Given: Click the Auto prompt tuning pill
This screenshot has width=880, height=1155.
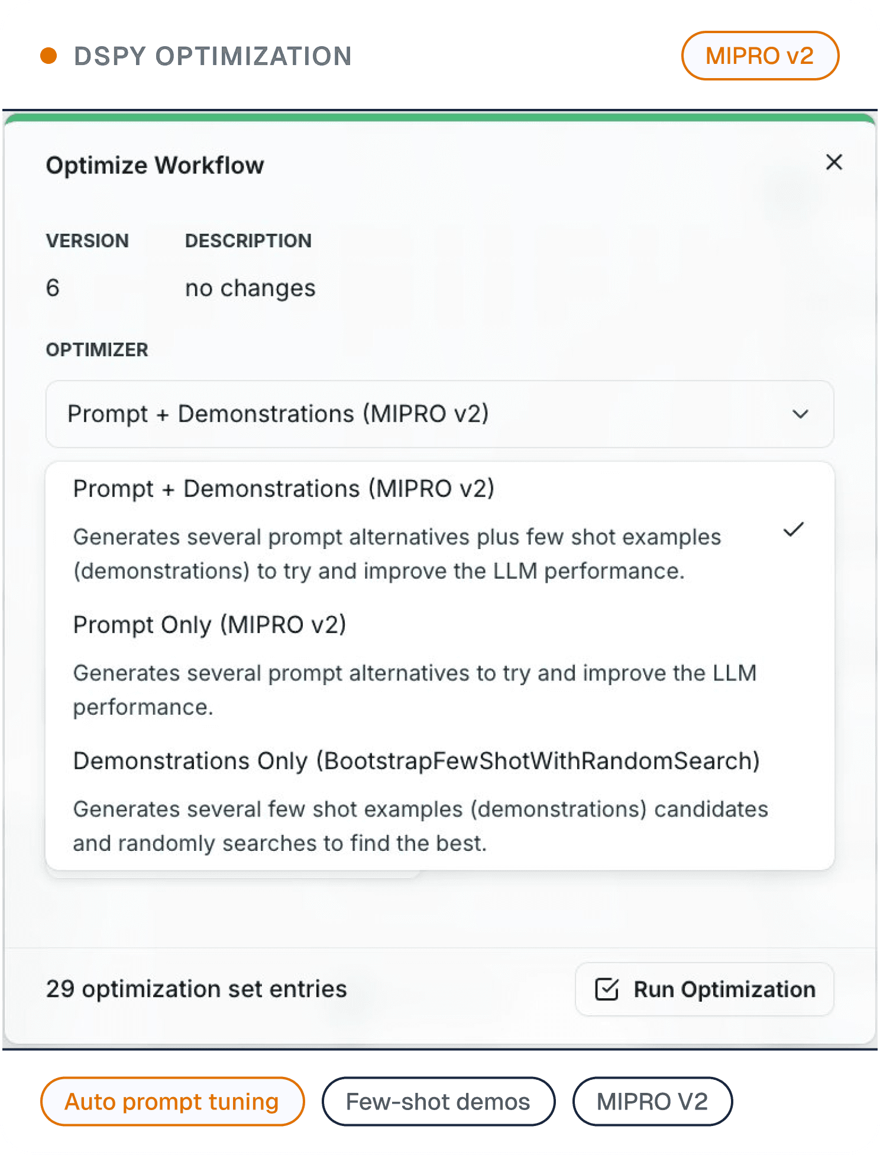Looking at the screenshot, I should [172, 1102].
